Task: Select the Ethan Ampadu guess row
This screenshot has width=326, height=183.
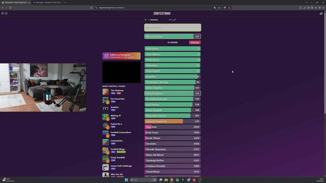Action: pos(173,110)
